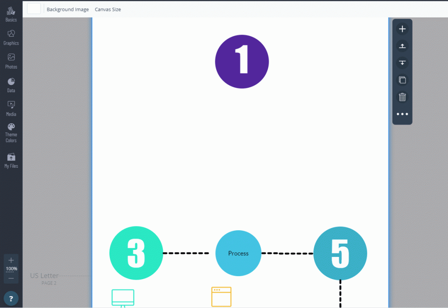This screenshot has width=448, height=308.
Task: Select the Process circle on the canvas
Action: coord(238,253)
